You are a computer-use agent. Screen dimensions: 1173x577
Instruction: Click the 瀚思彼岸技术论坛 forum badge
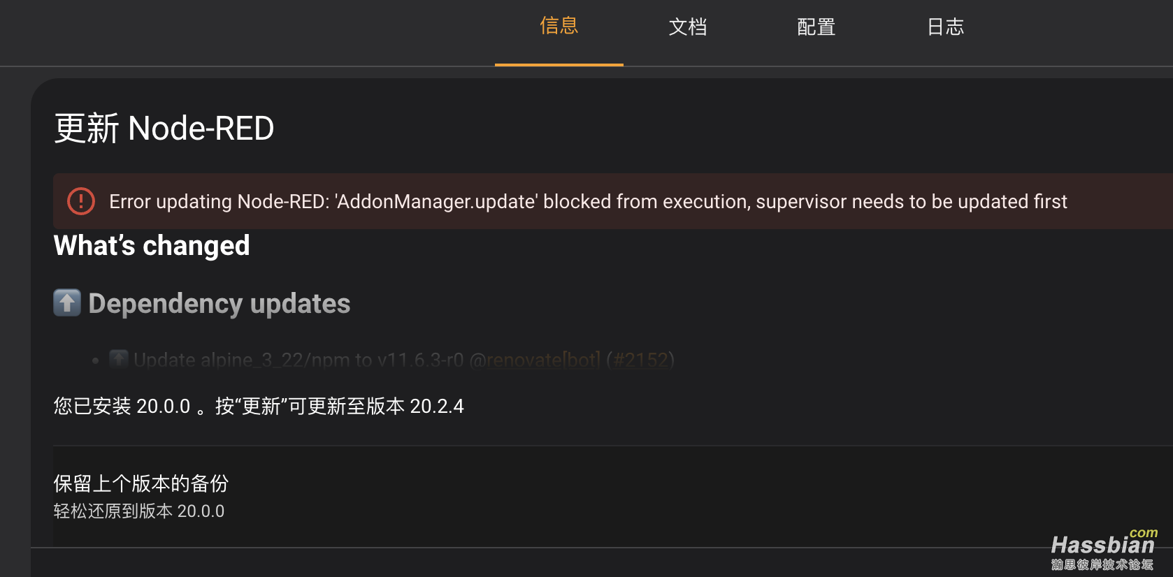(1104, 563)
